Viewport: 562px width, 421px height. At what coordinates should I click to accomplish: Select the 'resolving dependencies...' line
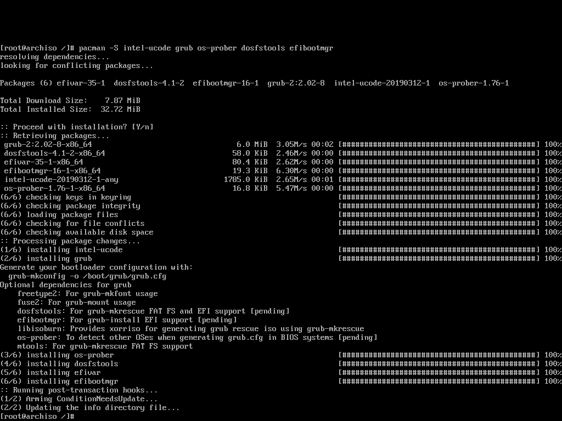pyautogui.click(x=54, y=57)
